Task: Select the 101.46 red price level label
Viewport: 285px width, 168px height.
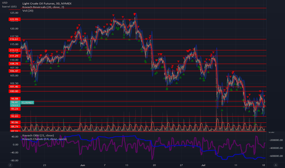Action: (14, 87)
